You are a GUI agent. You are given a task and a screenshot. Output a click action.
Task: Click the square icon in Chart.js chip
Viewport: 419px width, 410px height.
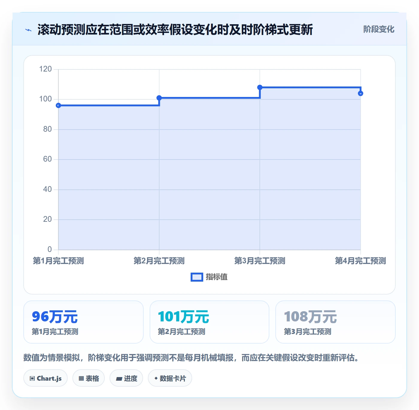click(32, 379)
